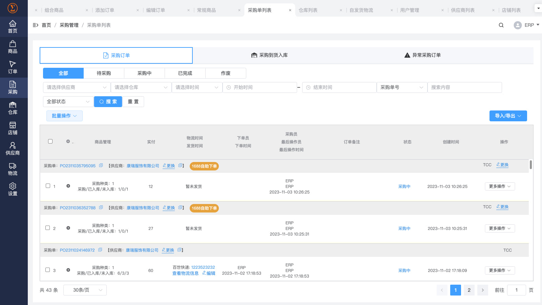Open the 商品 products sidebar icon
Screen dimensions: 542x305
tap(13, 47)
